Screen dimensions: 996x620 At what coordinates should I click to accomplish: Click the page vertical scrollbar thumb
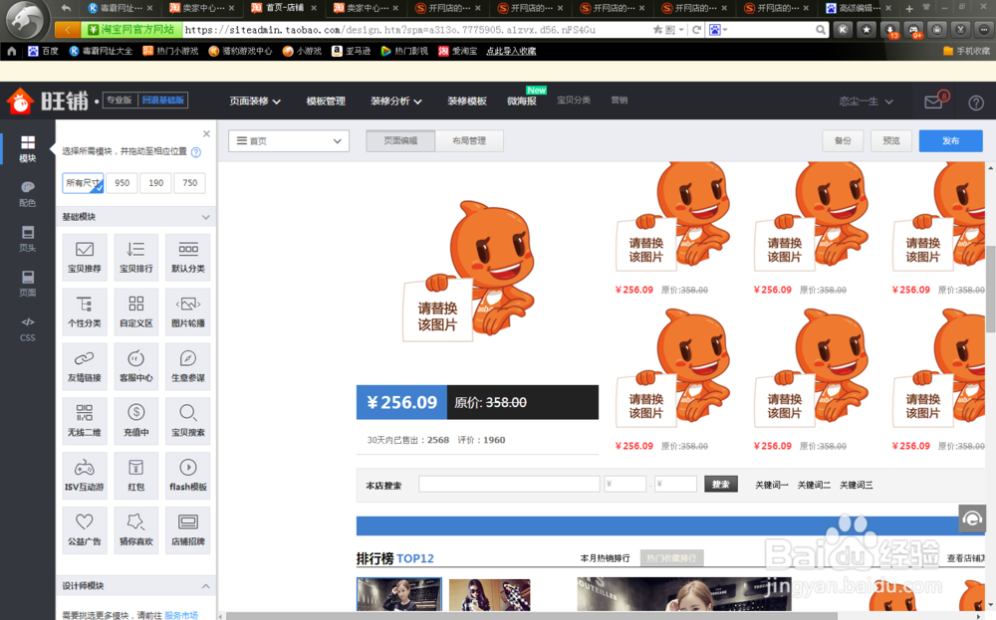pyautogui.click(x=990, y=289)
